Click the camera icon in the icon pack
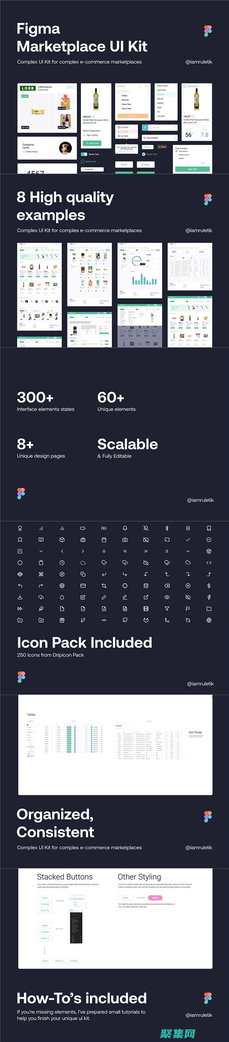Screen dimensions: 229x1042 [x=125, y=540]
